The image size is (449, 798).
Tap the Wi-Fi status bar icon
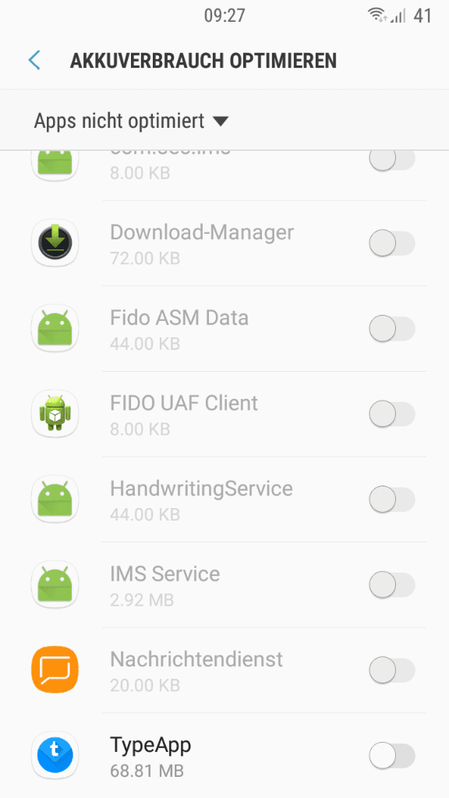pos(377,16)
